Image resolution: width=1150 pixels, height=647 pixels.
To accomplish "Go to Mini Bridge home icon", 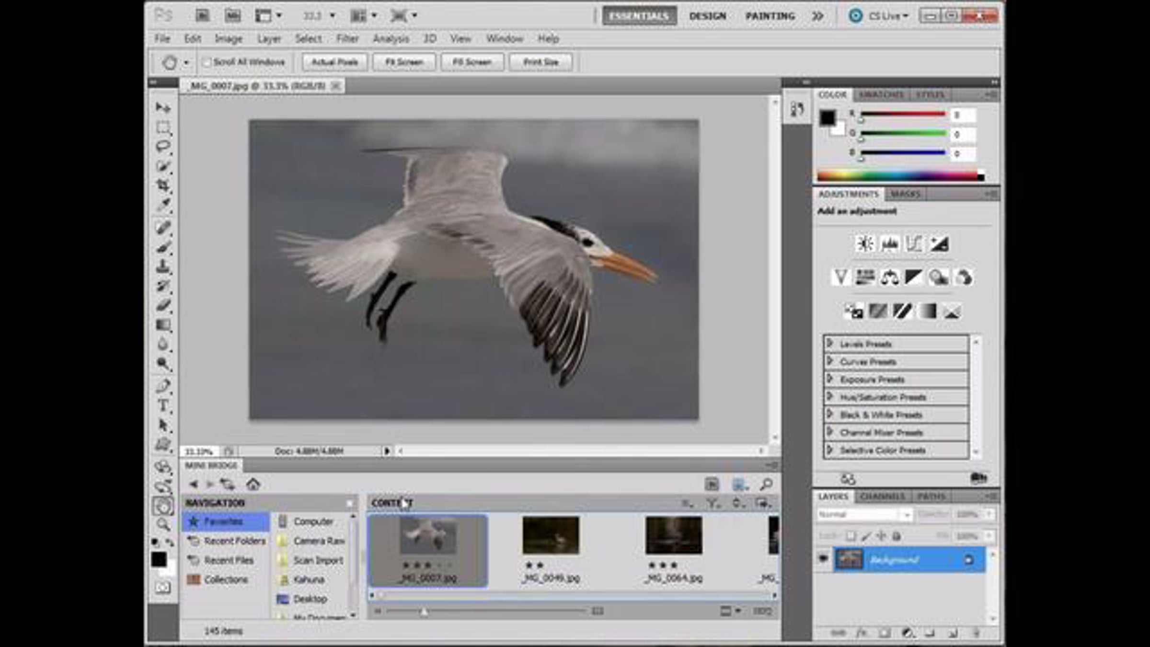I will click(x=253, y=484).
